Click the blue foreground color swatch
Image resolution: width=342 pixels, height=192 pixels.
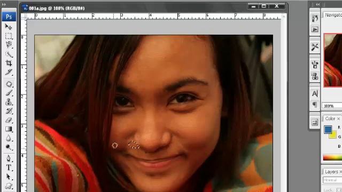click(x=328, y=129)
